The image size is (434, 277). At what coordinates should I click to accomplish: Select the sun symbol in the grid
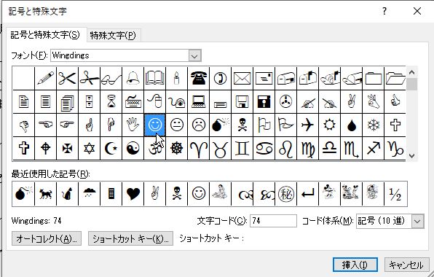point(329,125)
